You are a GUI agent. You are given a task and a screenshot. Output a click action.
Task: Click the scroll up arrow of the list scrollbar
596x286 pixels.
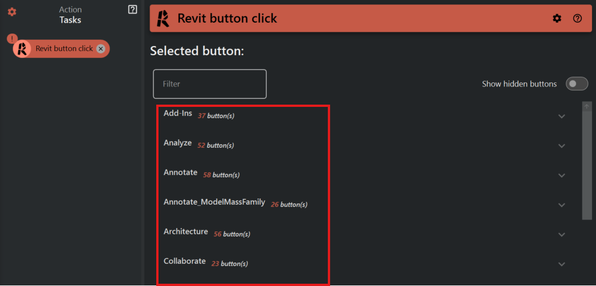pyautogui.click(x=586, y=106)
